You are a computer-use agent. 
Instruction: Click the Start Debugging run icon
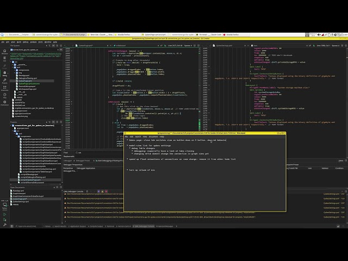tap(5, 220)
